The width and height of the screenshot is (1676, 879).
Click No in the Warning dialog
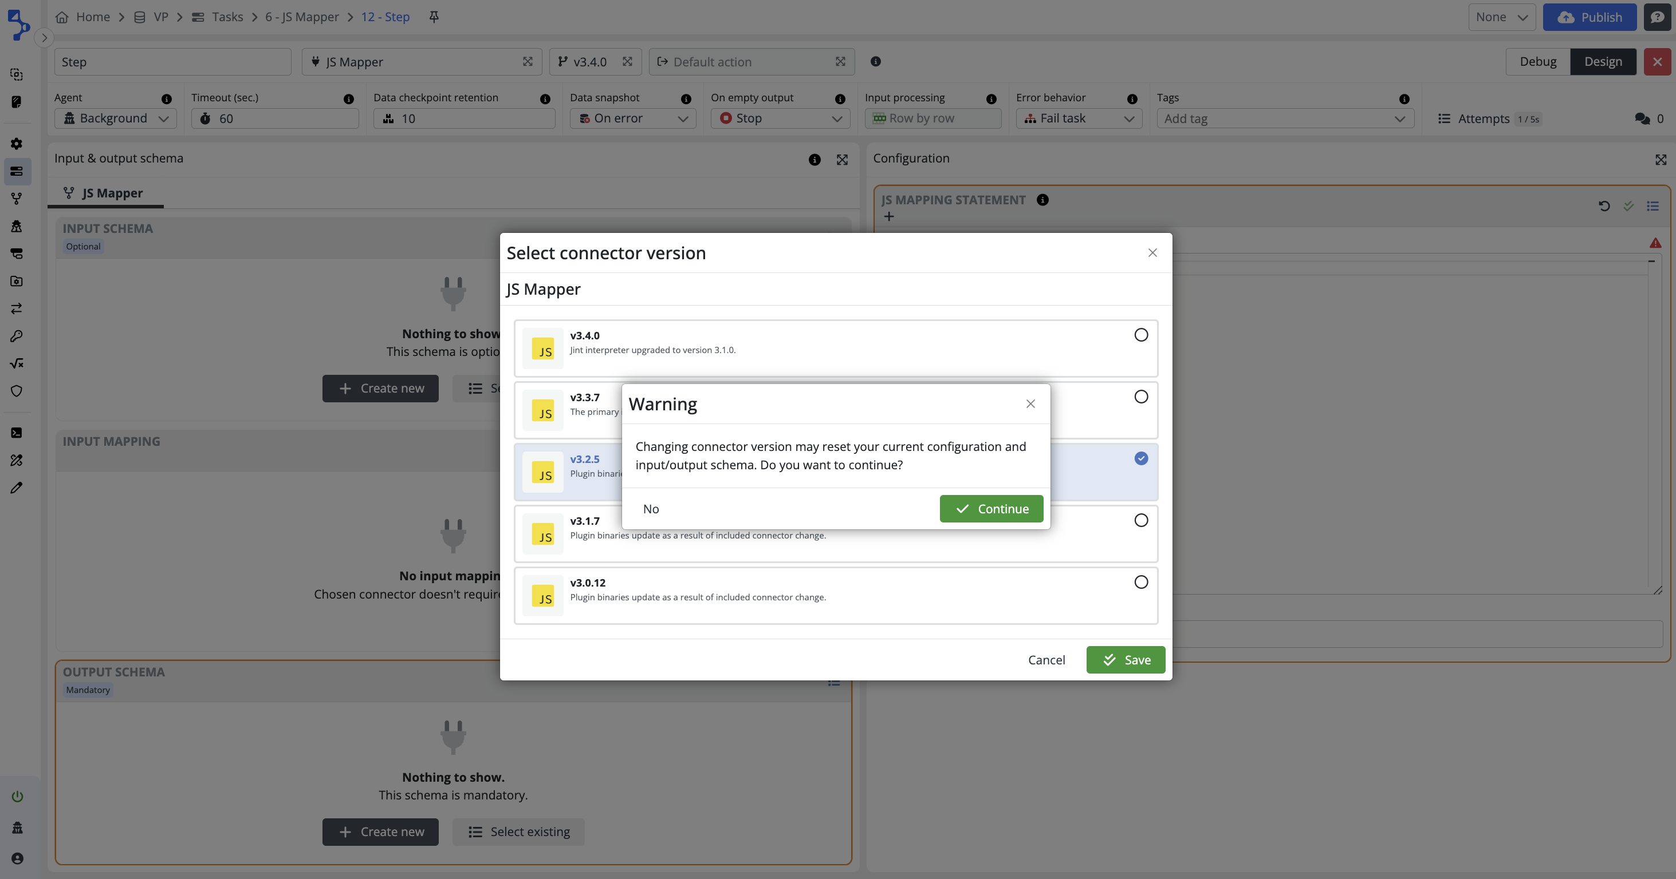coord(651,508)
